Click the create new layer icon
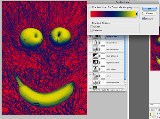This screenshot has height=119, width=160. [117, 90]
